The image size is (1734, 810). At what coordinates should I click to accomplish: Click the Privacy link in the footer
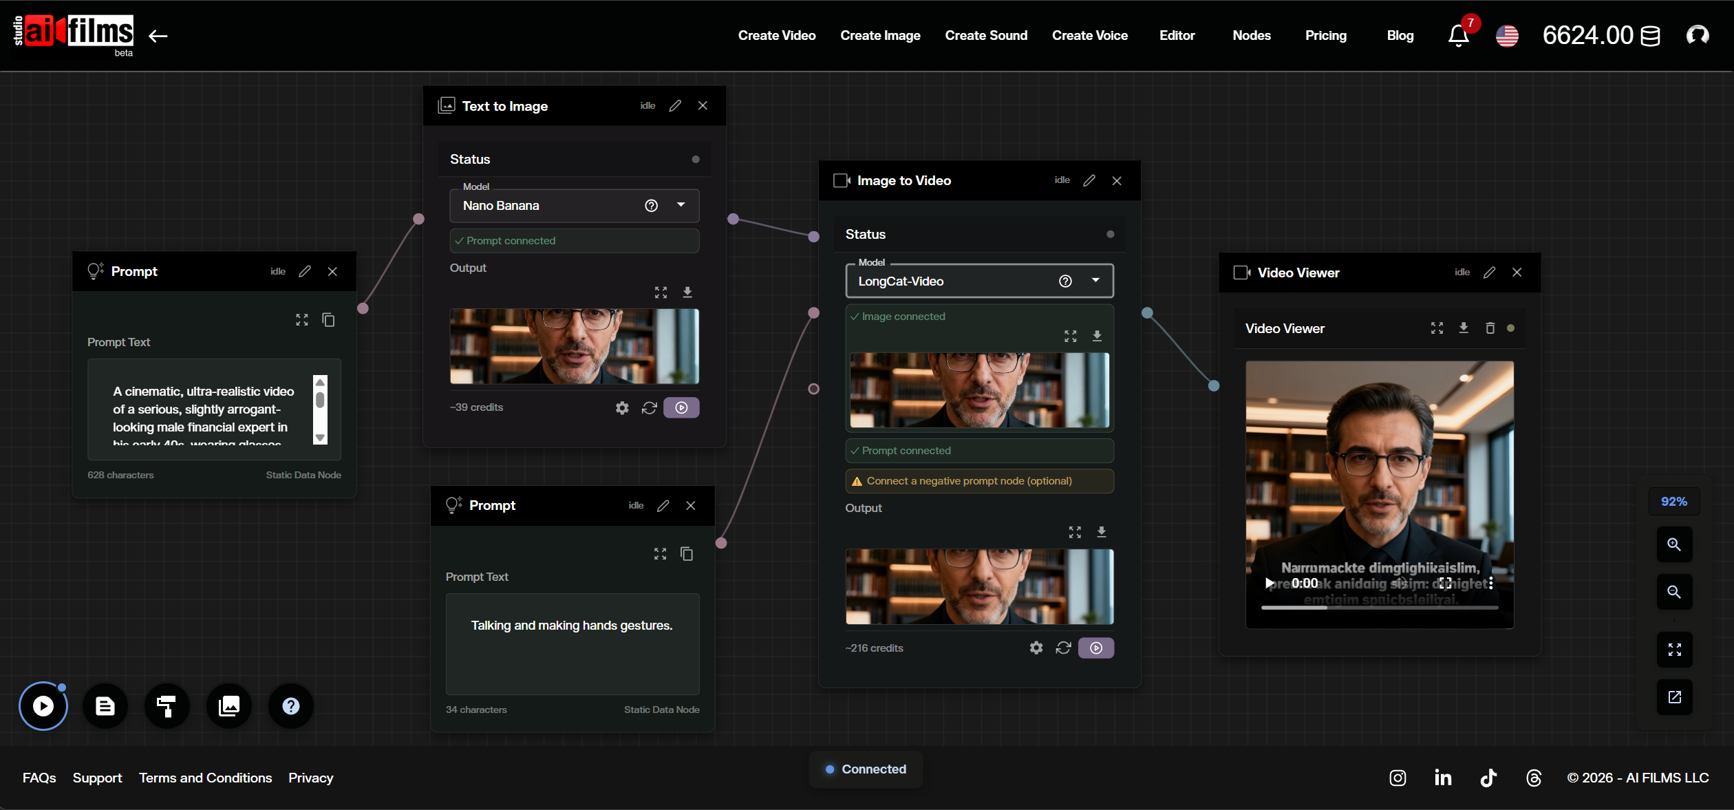click(310, 778)
